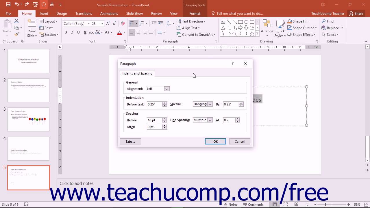370x208 pixels.
Task: Toggle text shadow
Action: tap(85, 32)
